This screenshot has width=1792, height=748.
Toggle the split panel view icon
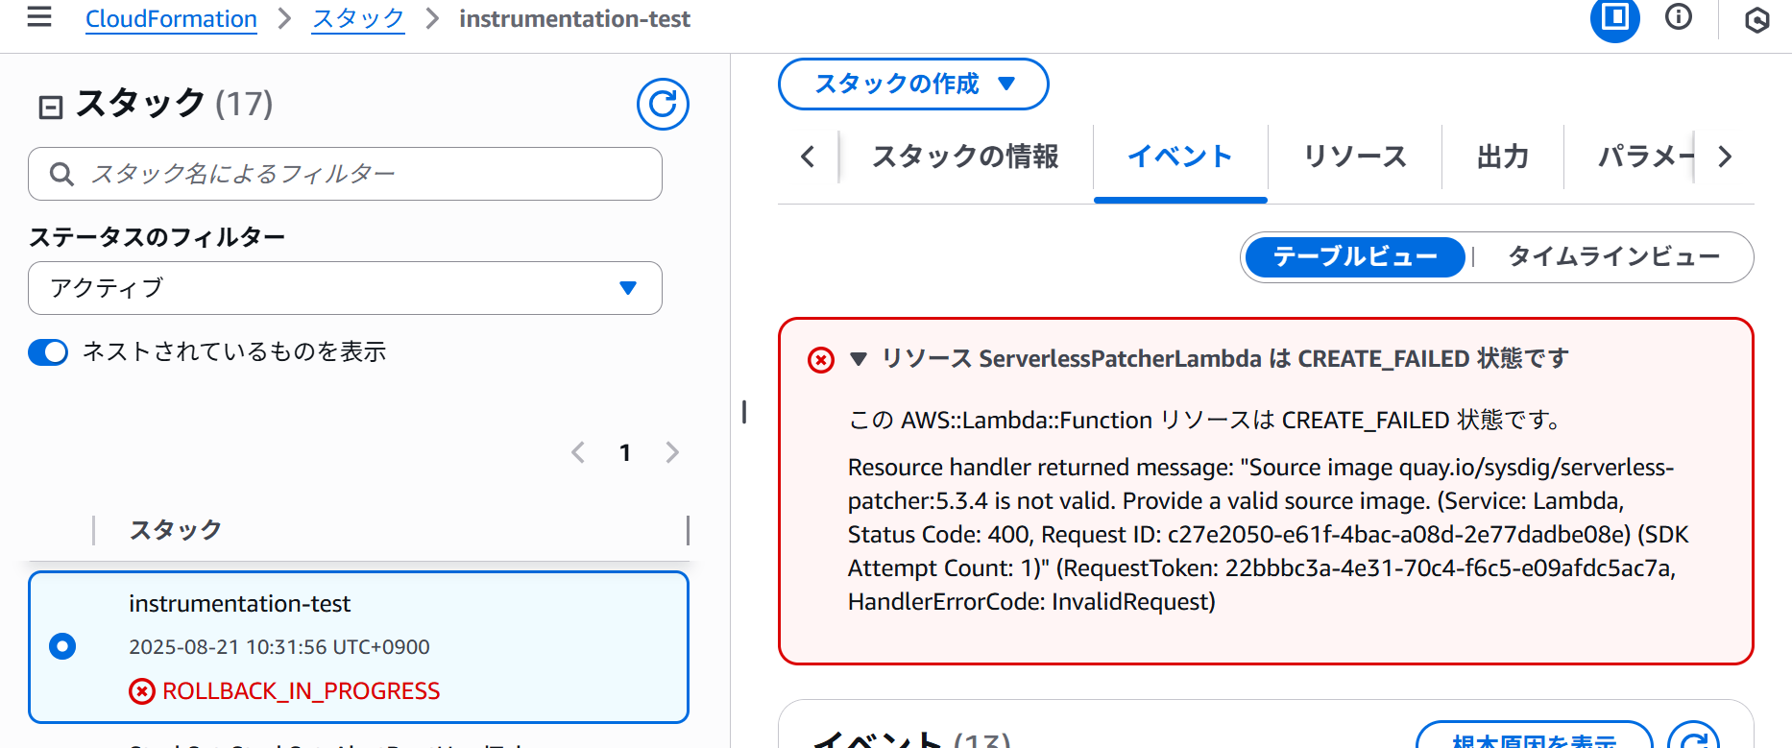click(1615, 18)
